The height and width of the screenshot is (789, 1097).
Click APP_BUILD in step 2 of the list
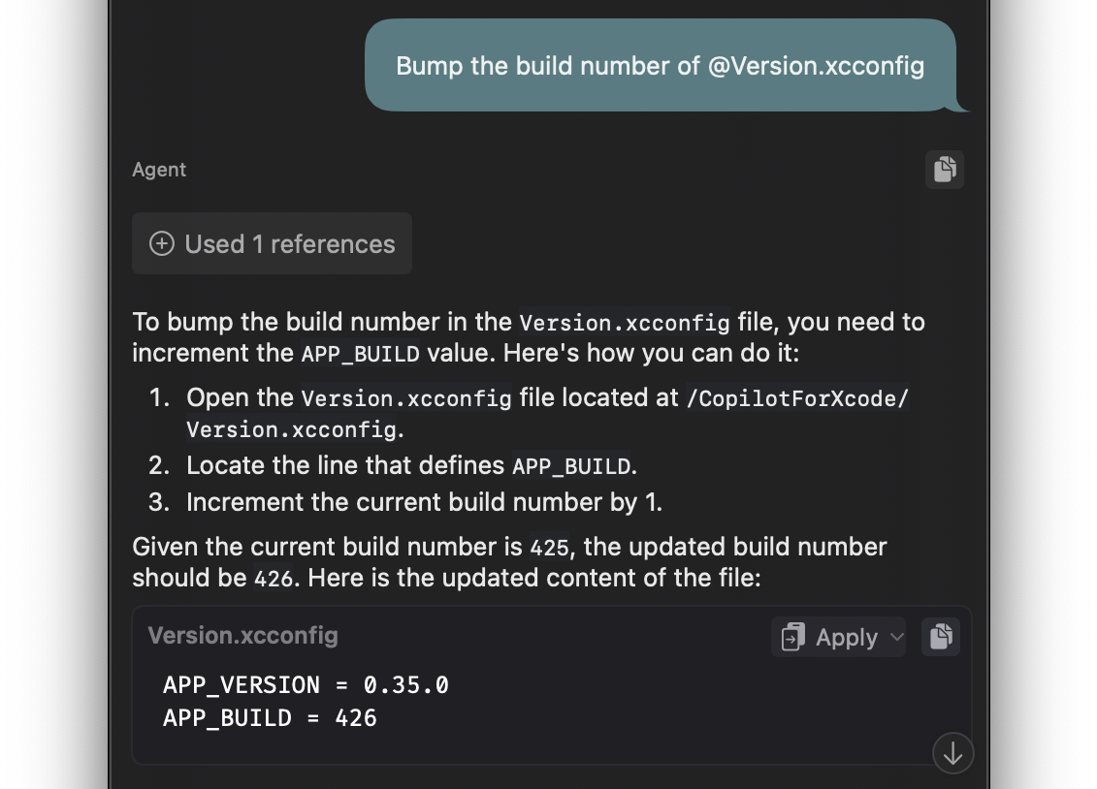(x=571, y=466)
